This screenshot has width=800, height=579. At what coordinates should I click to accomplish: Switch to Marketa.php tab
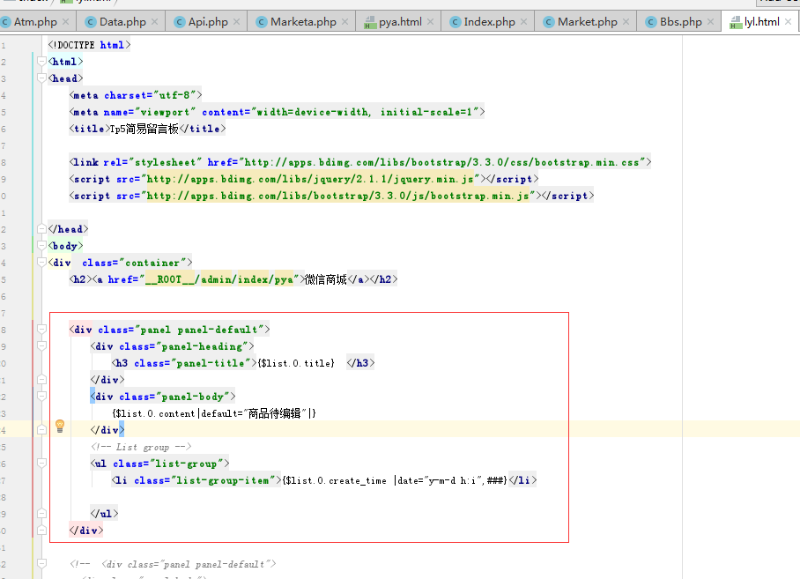click(303, 22)
